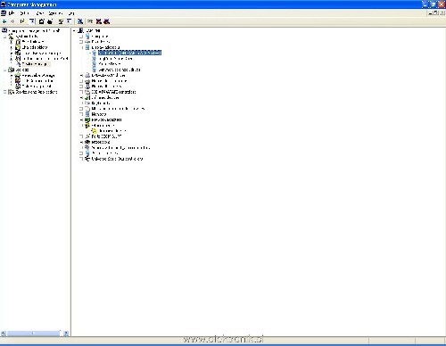Select the Computer category in the device list
The image size is (446, 346).
[x=100, y=37]
